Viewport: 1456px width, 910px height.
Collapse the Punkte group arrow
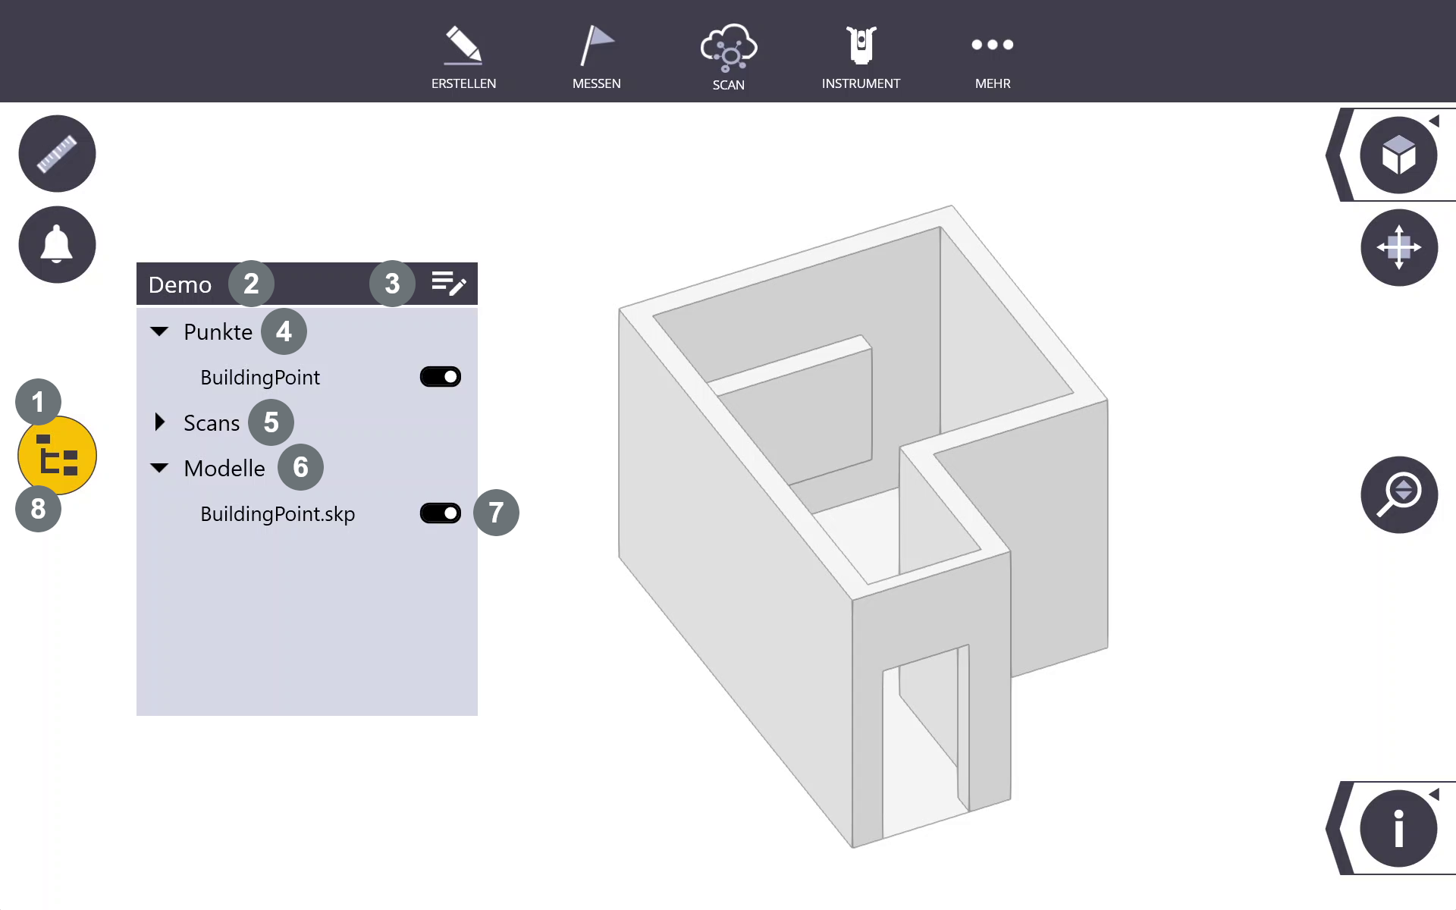point(159,331)
